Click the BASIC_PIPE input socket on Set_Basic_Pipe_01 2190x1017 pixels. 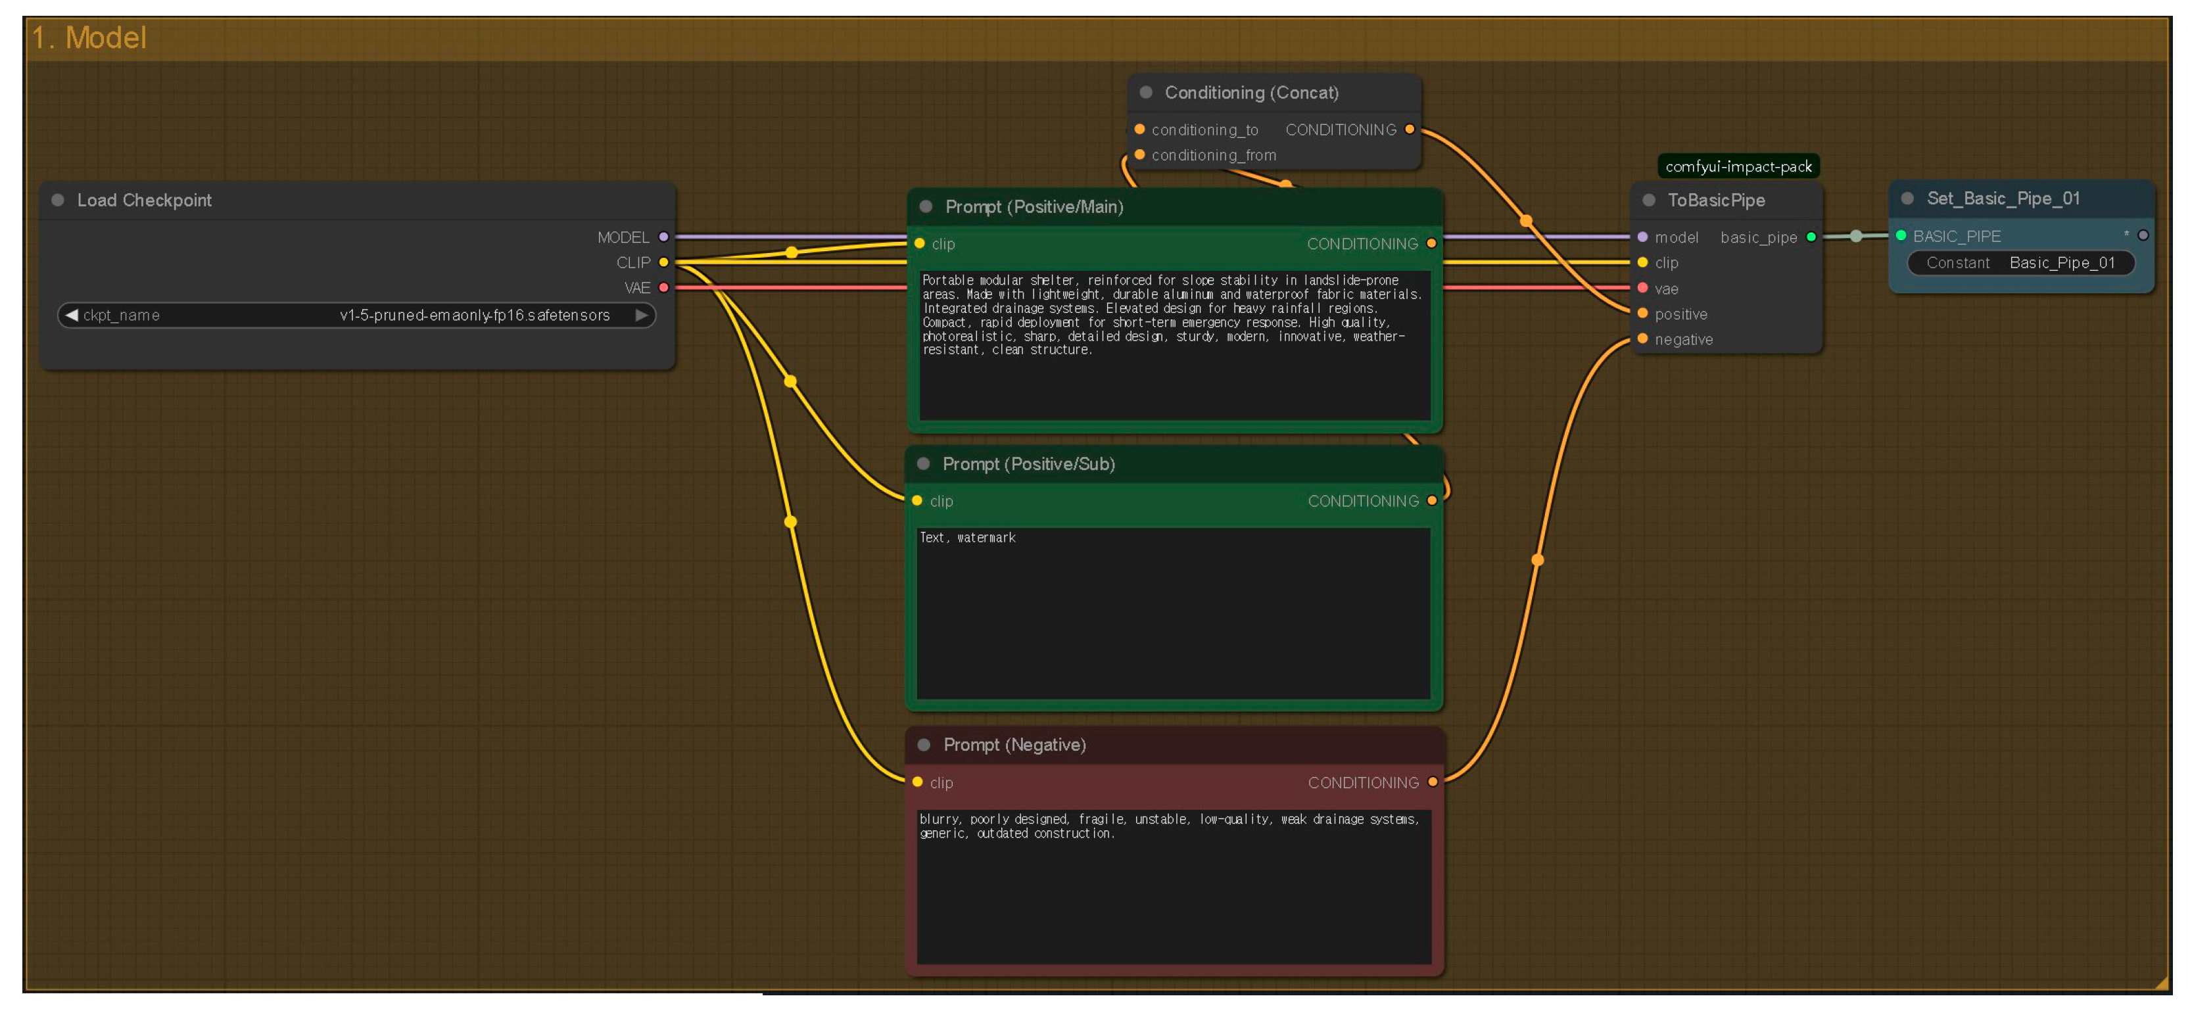tap(1902, 235)
